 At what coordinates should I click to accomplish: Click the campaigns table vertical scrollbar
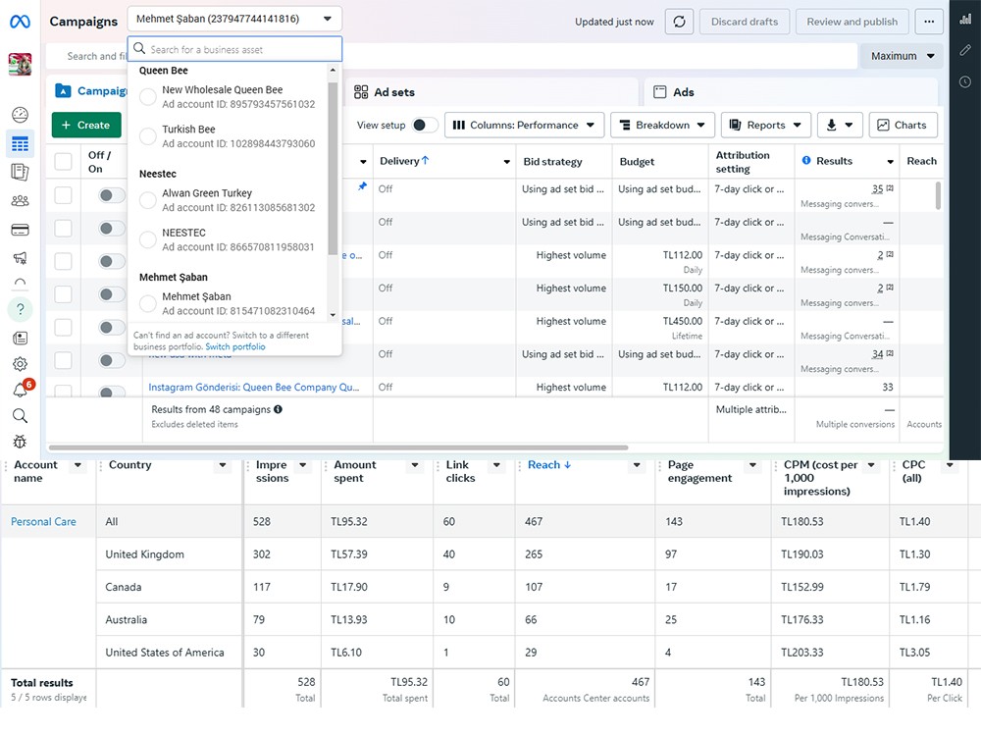click(938, 196)
